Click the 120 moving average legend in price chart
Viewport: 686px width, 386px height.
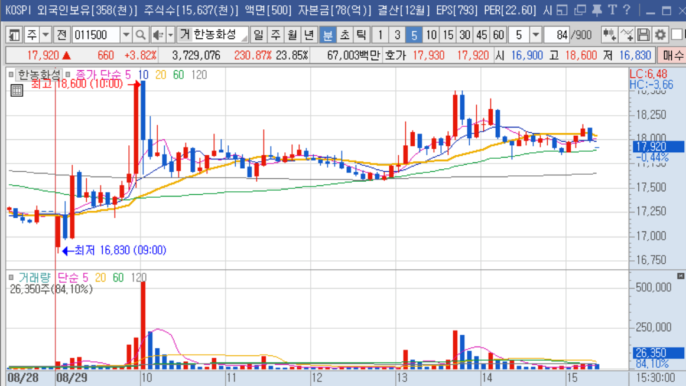(x=199, y=75)
